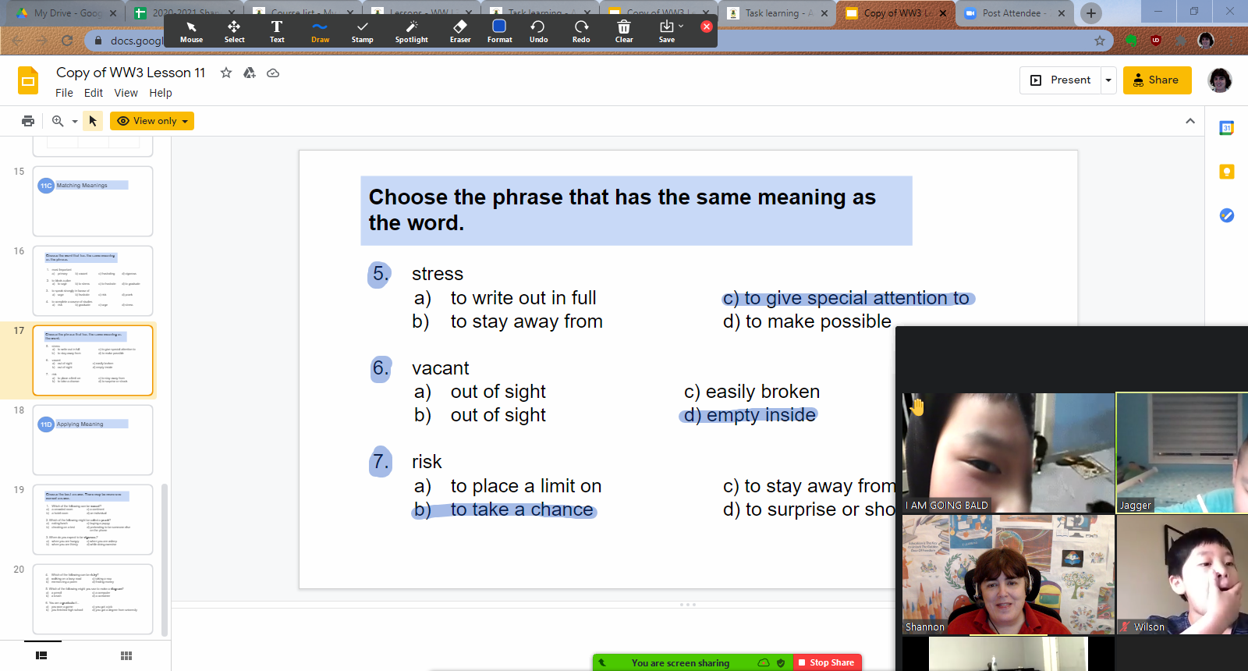The image size is (1248, 671).
Task: Select slide 19 thumbnail
Action: click(x=93, y=520)
